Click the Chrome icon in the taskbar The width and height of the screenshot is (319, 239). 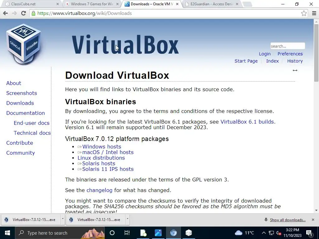[x=173, y=233]
